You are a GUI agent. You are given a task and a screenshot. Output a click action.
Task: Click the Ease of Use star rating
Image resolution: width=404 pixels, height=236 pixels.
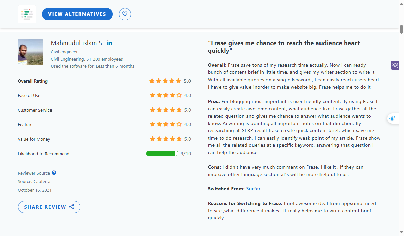click(x=166, y=95)
